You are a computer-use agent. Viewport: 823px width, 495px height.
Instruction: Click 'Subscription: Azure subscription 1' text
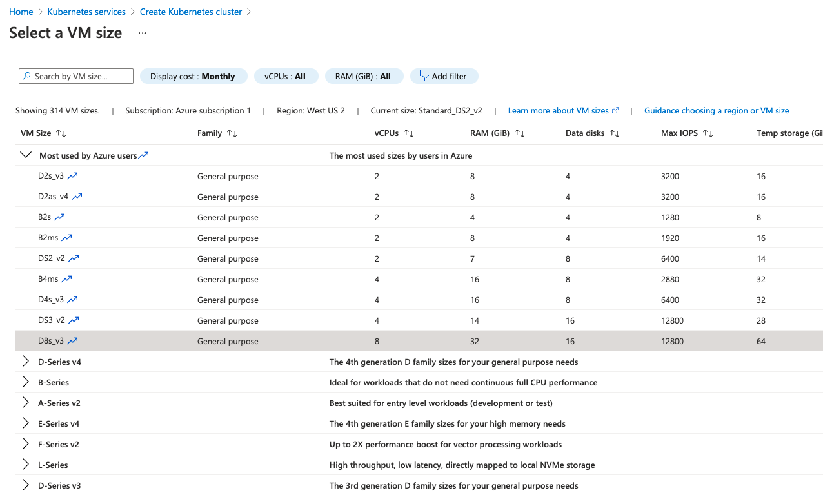tap(188, 110)
